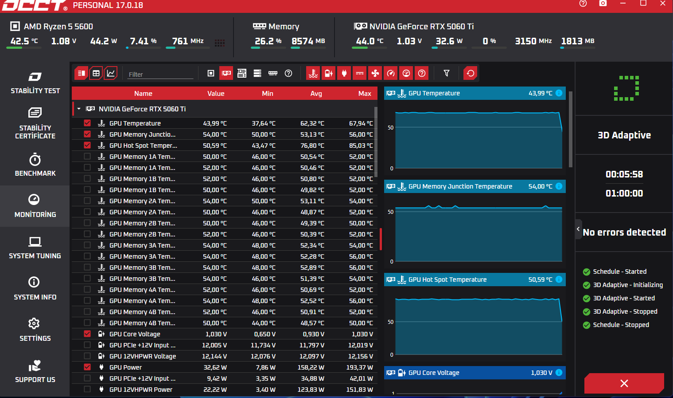The height and width of the screenshot is (398, 673).
Task: Click the GPU hardware filter icon
Action: [226, 73]
